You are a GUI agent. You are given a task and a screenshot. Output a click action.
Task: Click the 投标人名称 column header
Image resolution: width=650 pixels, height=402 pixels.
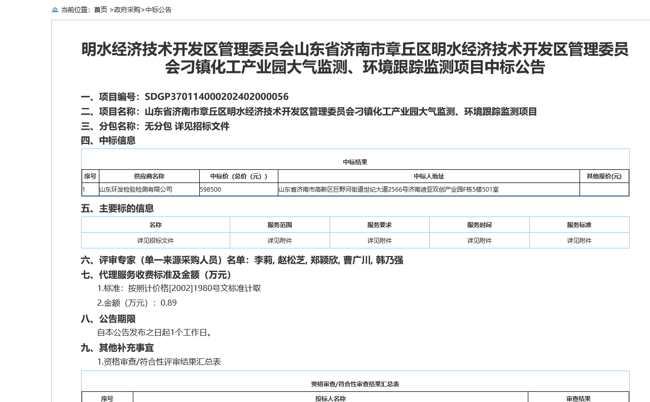pyautogui.click(x=330, y=398)
